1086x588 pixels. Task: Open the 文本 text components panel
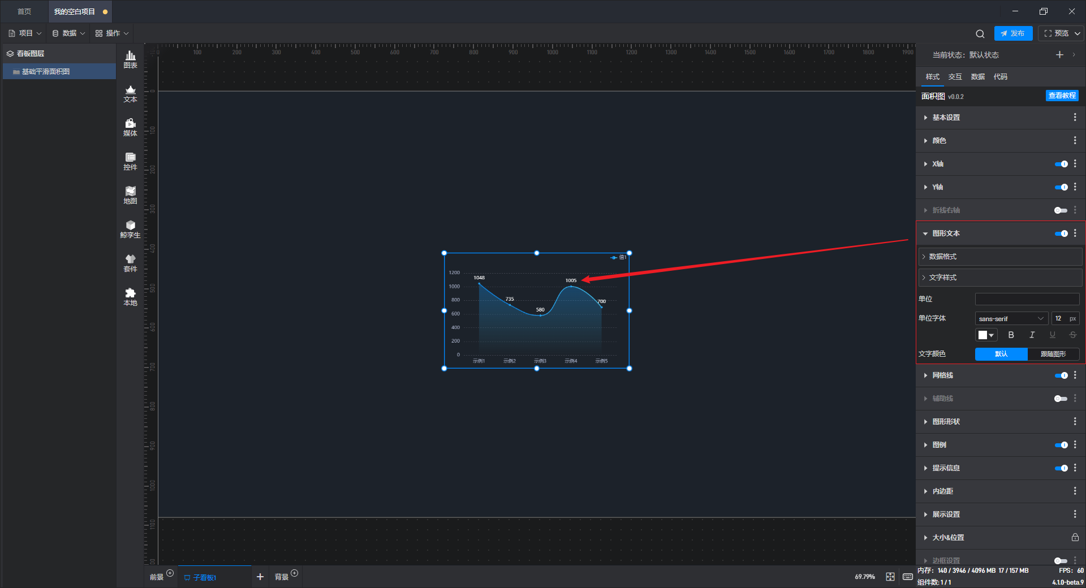[130, 93]
